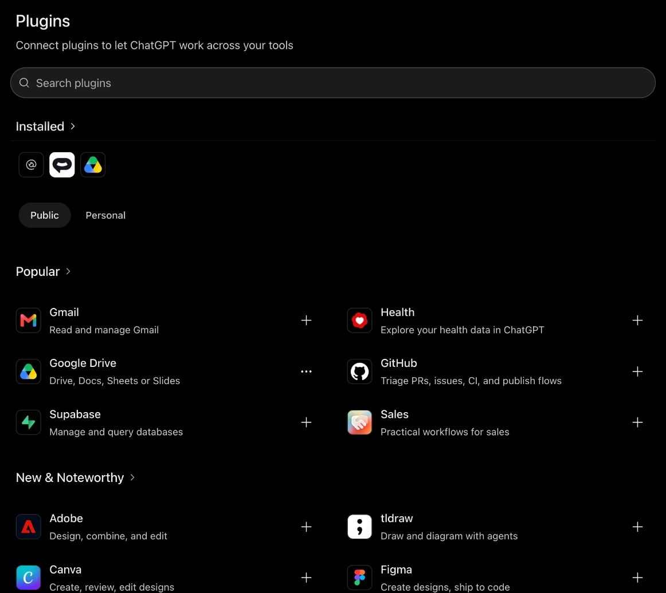Click 'Create designs, ship to code' description
Screen dimensions: 666x593
(x=445, y=587)
